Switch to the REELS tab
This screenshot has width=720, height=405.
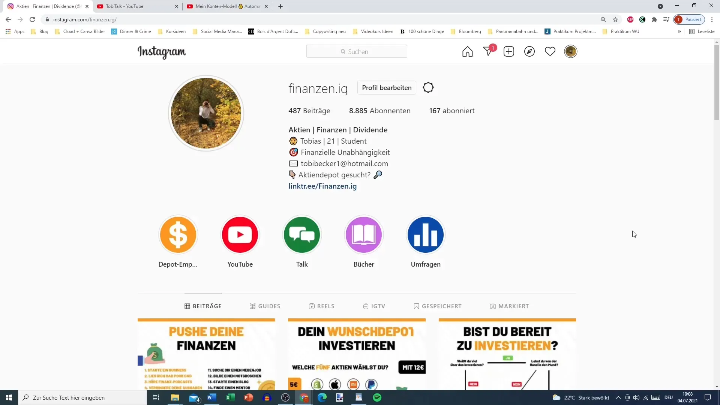[x=321, y=306]
